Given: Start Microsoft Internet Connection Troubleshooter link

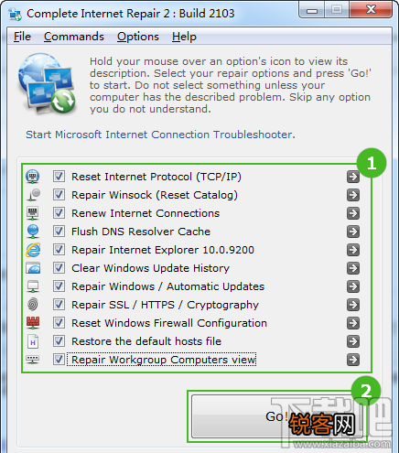Looking at the screenshot, I should (160, 135).
